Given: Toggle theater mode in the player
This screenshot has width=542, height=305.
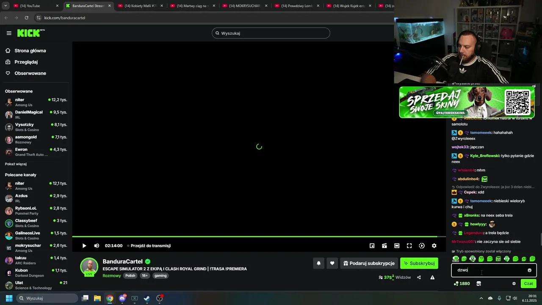Looking at the screenshot, I should [x=397, y=246].
